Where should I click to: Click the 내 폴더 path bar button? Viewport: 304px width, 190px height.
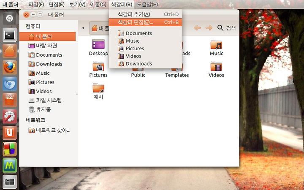[100, 28]
